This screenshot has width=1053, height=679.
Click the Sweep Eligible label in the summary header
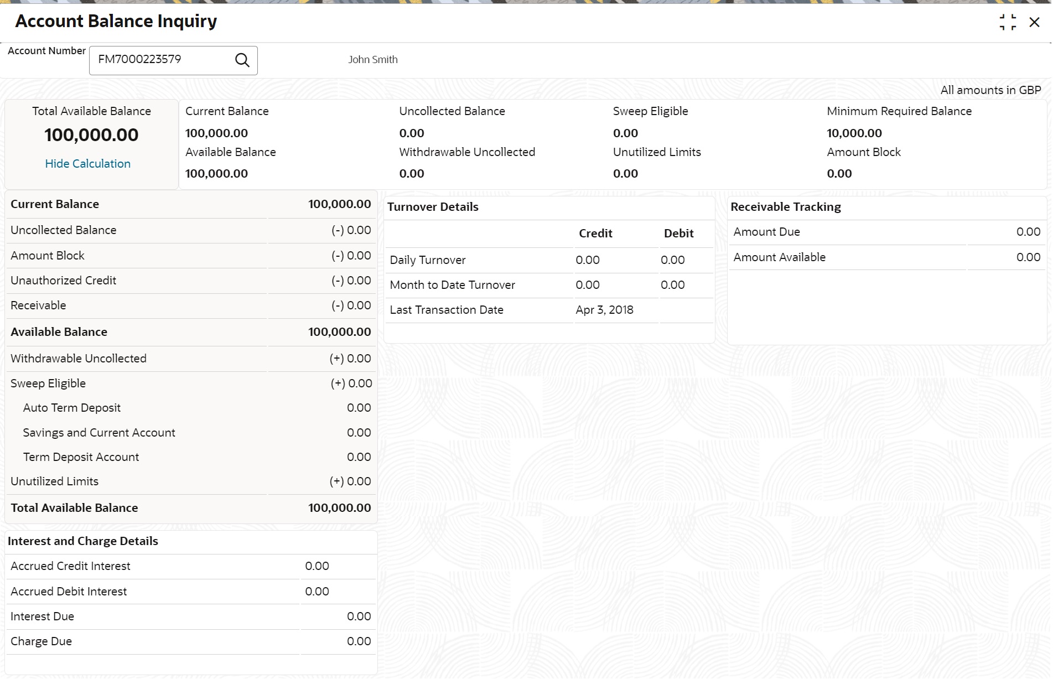[x=650, y=111]
